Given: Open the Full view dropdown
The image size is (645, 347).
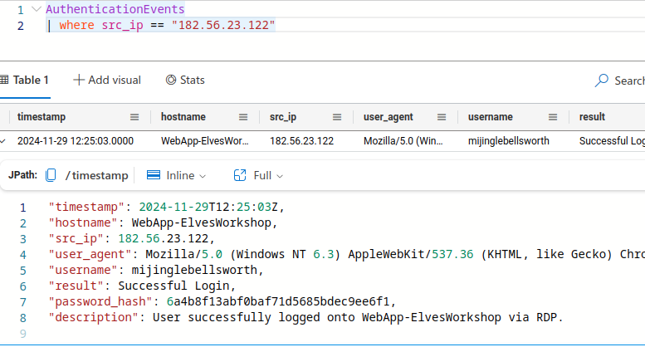Looking at the screenshot, I should [259, 175].
